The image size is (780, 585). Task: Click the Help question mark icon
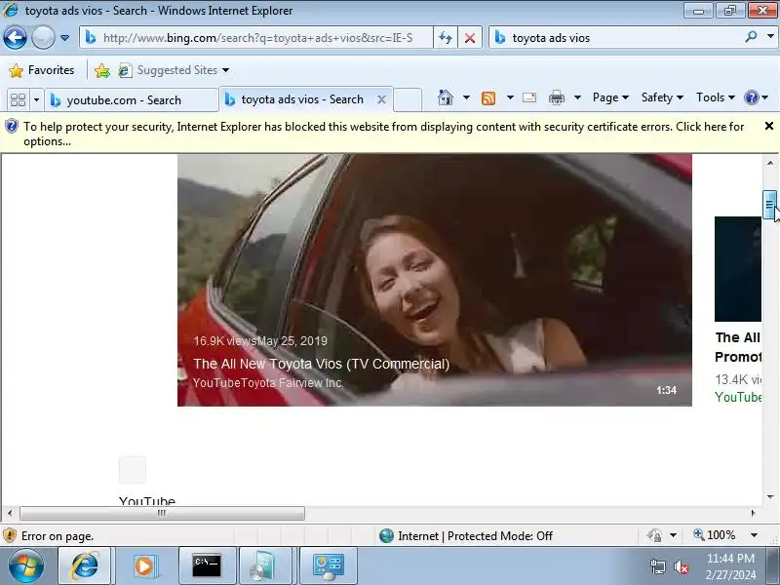[751, 97]
